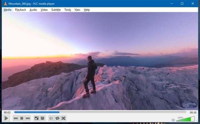This screenshot has width=200, height=124.
Task: Open the Subtitle menu
Action: tap(56, 10)
